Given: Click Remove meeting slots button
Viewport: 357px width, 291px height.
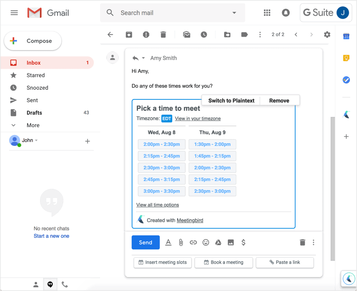Looking at the screenshot, I should tap(279, 101).
